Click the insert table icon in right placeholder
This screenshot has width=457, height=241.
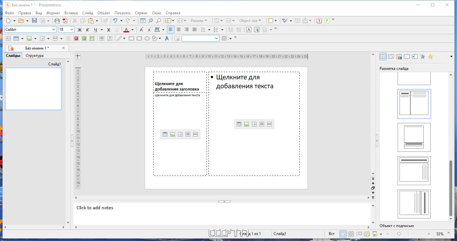click(x=239, y=124)
